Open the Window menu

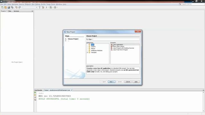pyautogui.click(x=59, y=4)
